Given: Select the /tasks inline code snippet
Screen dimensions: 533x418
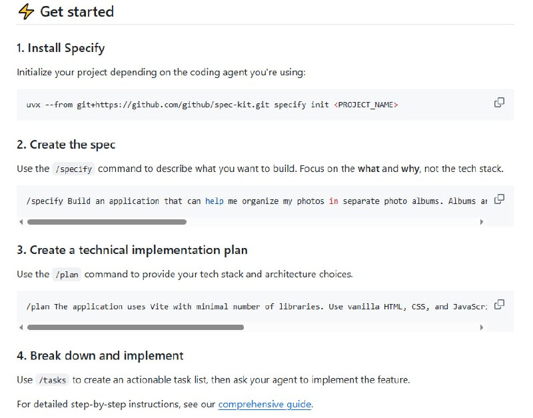Looking at the screenshot, I should (x=51, y=380).
